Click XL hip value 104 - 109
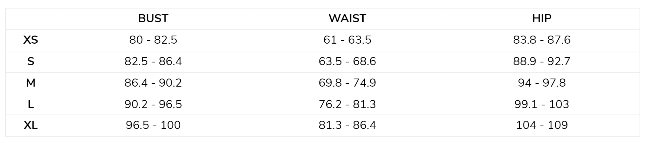Screen dimensions: 645x142 pos(542,125)
